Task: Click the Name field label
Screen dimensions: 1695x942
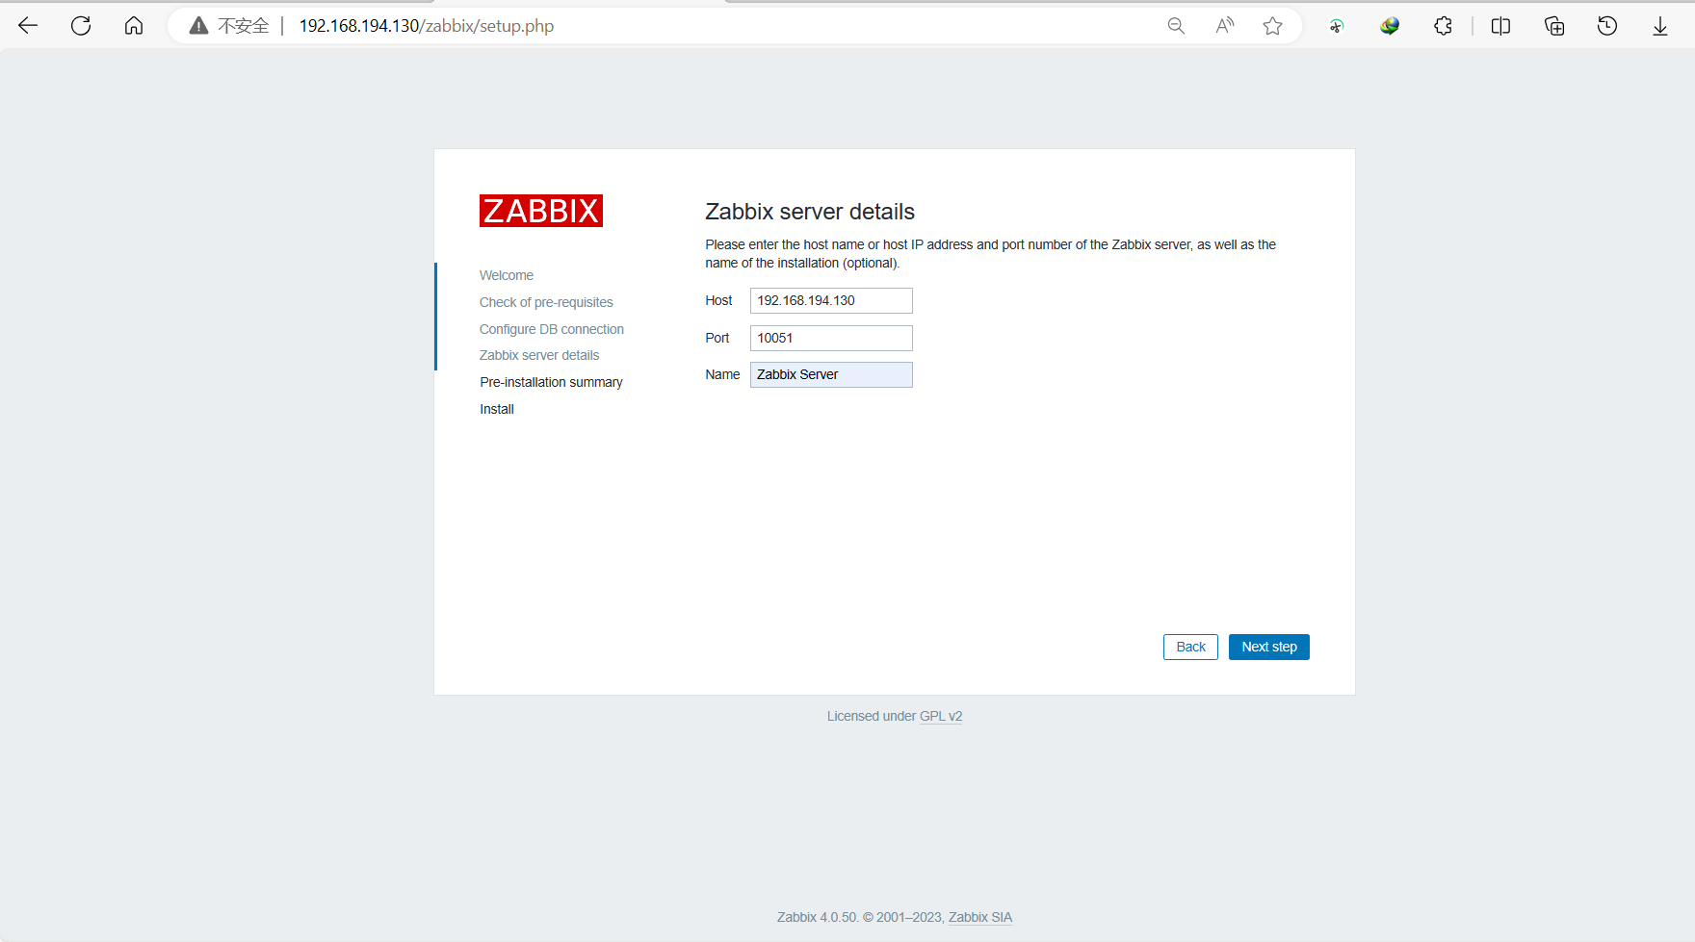Action: coord(722,374)
